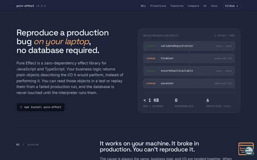Click the REGISTERUSERFLOW(INPUT) header text
The height and width of the screenshot is (160, 257).
(x=161, y=36)
